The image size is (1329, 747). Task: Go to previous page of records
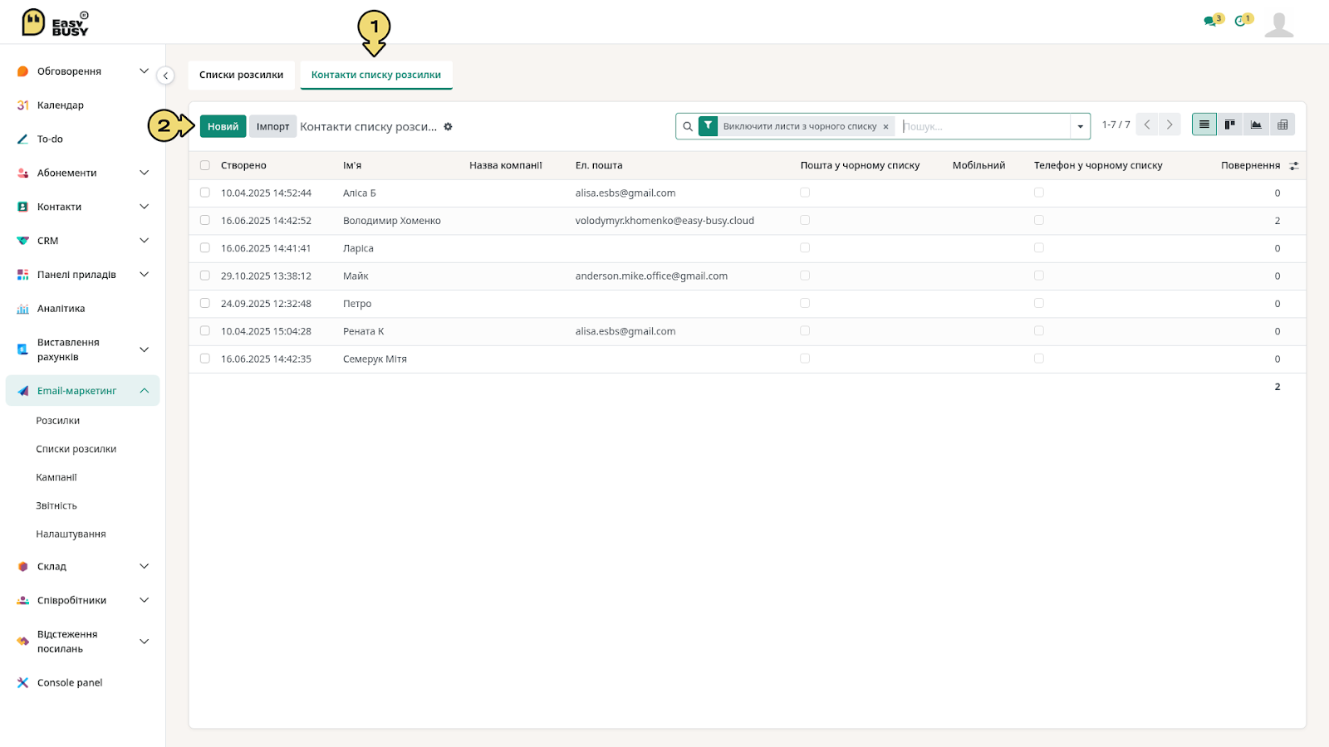pyautogui.click(x=1147, y=124)
